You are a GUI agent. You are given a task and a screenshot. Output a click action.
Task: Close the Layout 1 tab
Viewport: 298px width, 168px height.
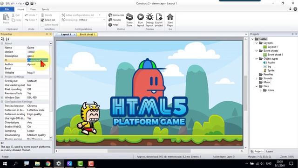coord(74,35)
